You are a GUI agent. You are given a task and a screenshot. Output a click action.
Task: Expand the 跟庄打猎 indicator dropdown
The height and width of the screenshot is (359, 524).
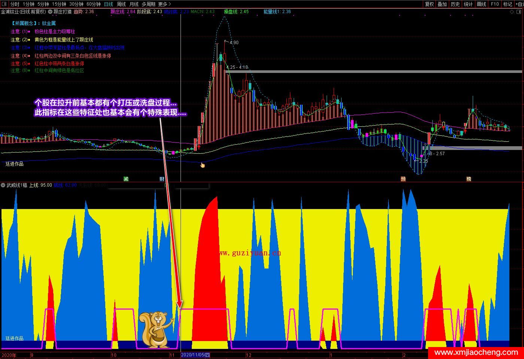50,12
